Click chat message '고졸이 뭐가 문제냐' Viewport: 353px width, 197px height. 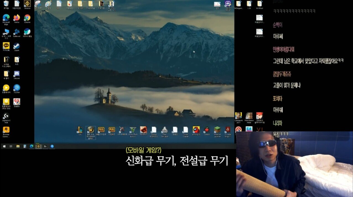tap(287, 85)
